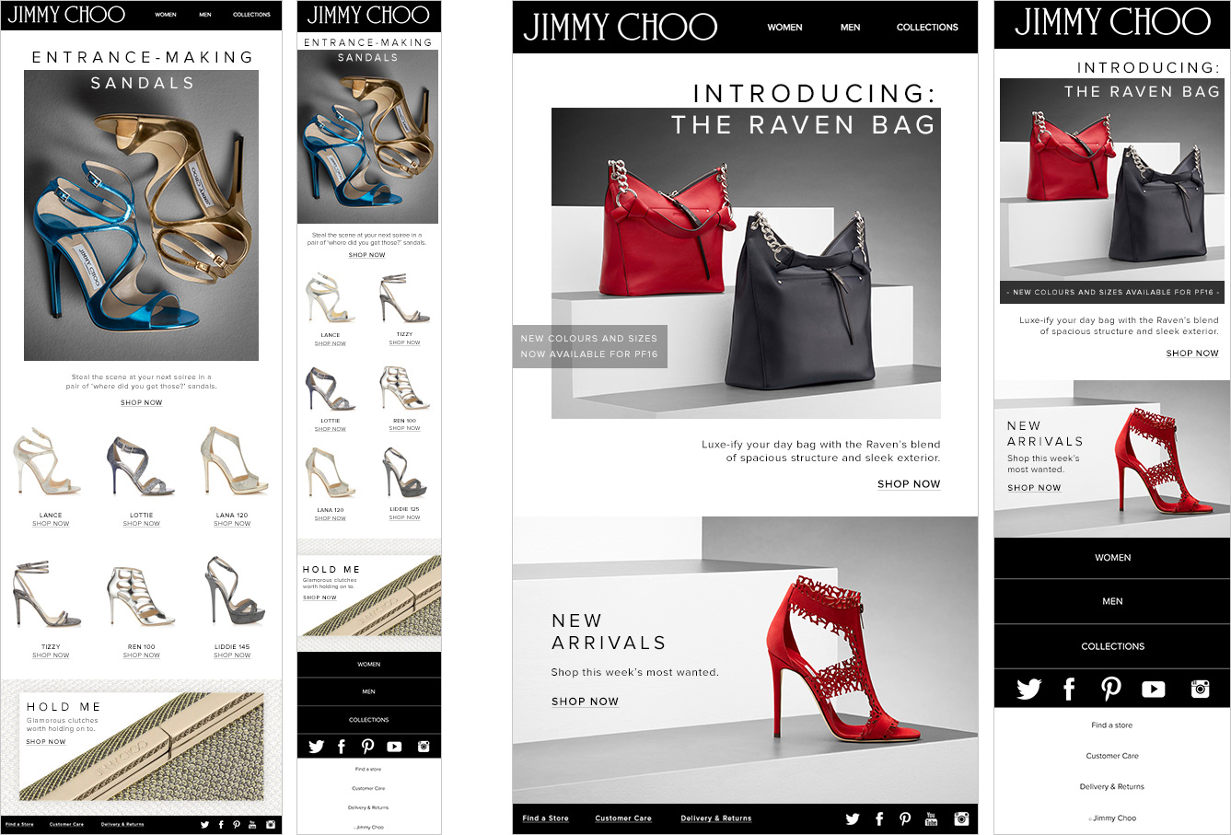This screenshot has width=1231, height=835.
Task: Click SHOP NOW under desktop sandals hero text
Action: 141,402
